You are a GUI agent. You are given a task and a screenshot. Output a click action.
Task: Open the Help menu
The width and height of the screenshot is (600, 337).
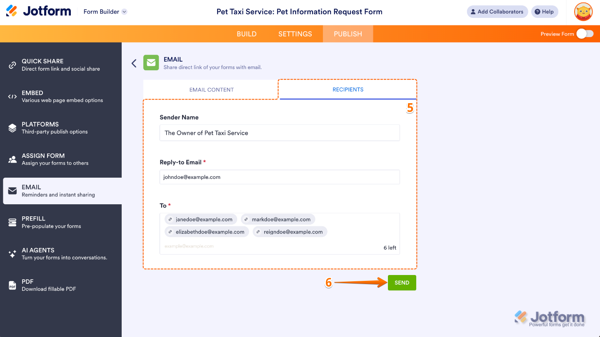[x=545, y=12]
